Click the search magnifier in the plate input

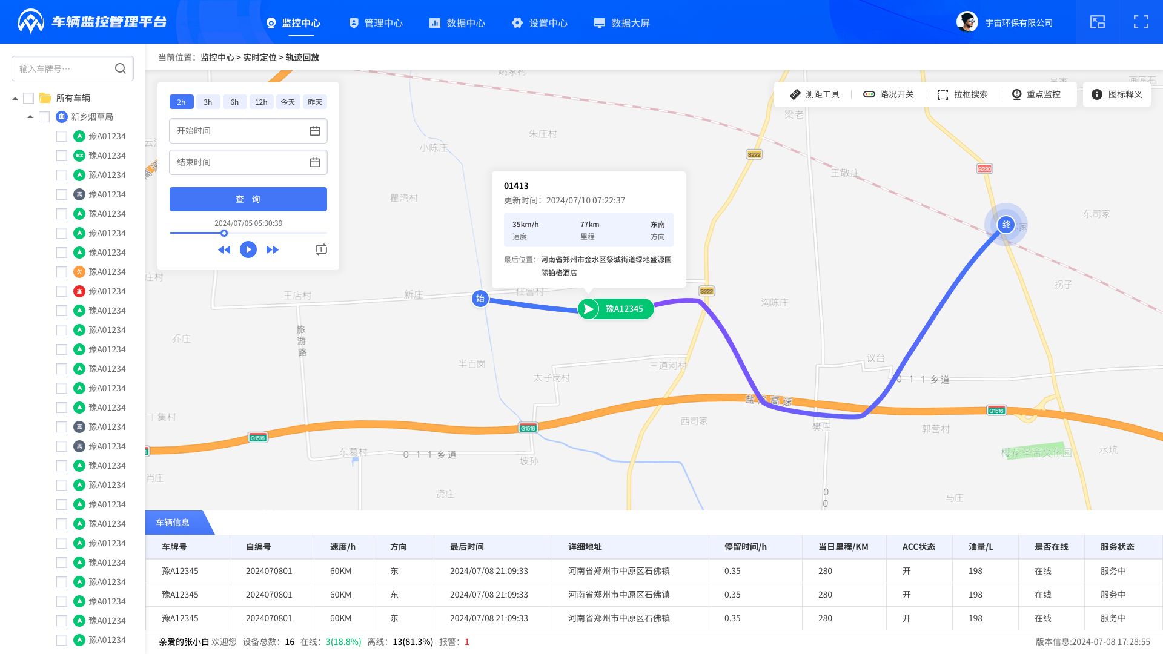click(121, 68)
